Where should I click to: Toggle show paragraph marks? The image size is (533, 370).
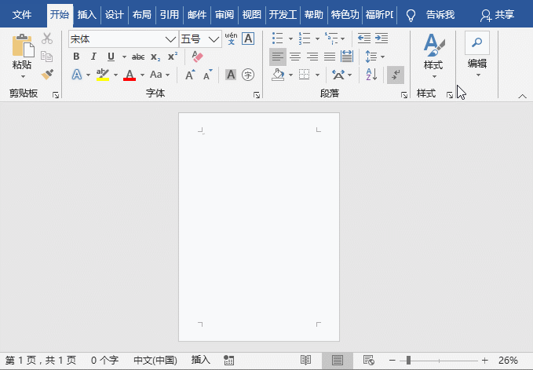pos(396,75)
